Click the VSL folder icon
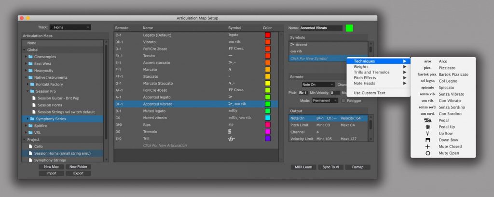The image size is (494, 197). tap(30, 133)
